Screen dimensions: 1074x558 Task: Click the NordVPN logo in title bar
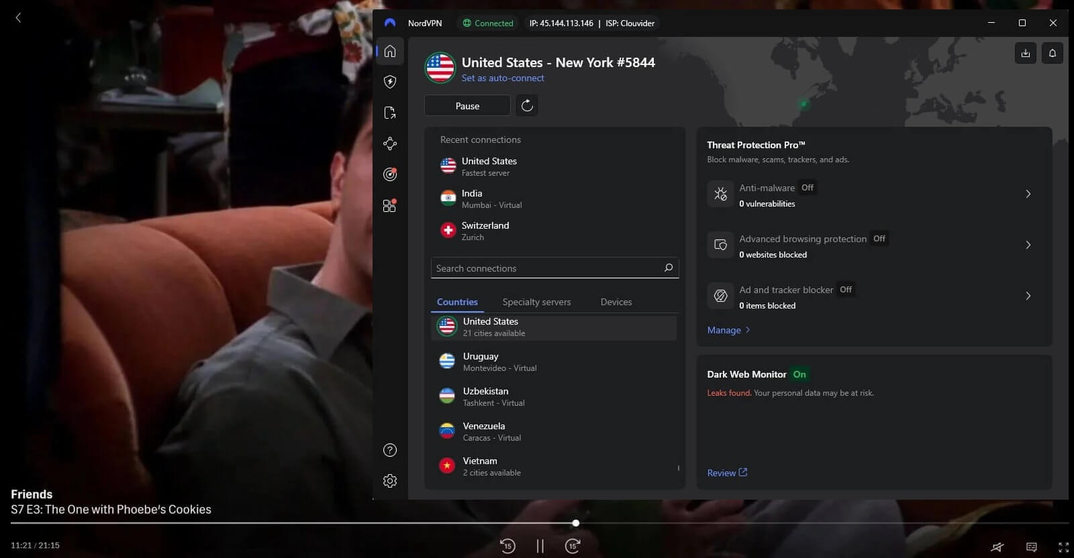tap(390, 23)
